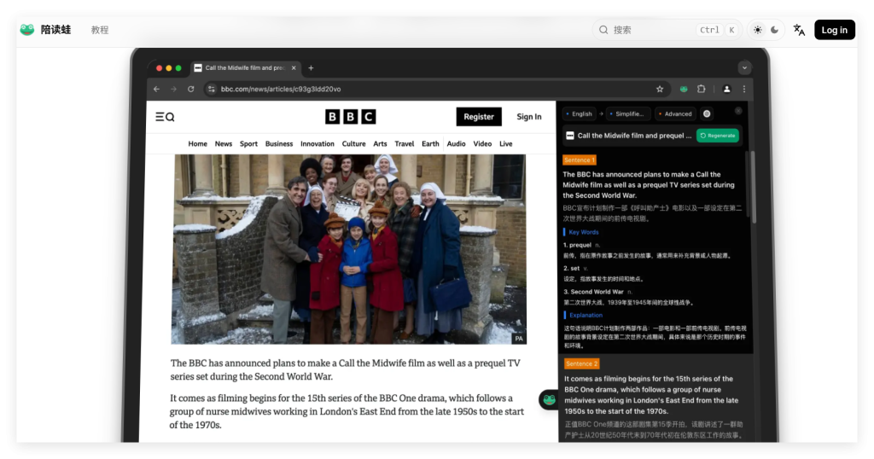This screenshot has width=874, height=459.
Task: Open the Sport nav item
Action: [x=248, y=143]
